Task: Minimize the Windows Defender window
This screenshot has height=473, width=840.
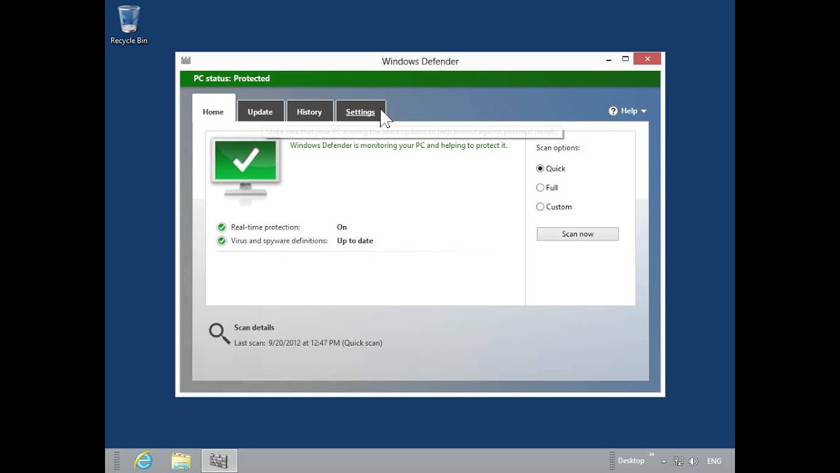Action: tap(608, 59)
